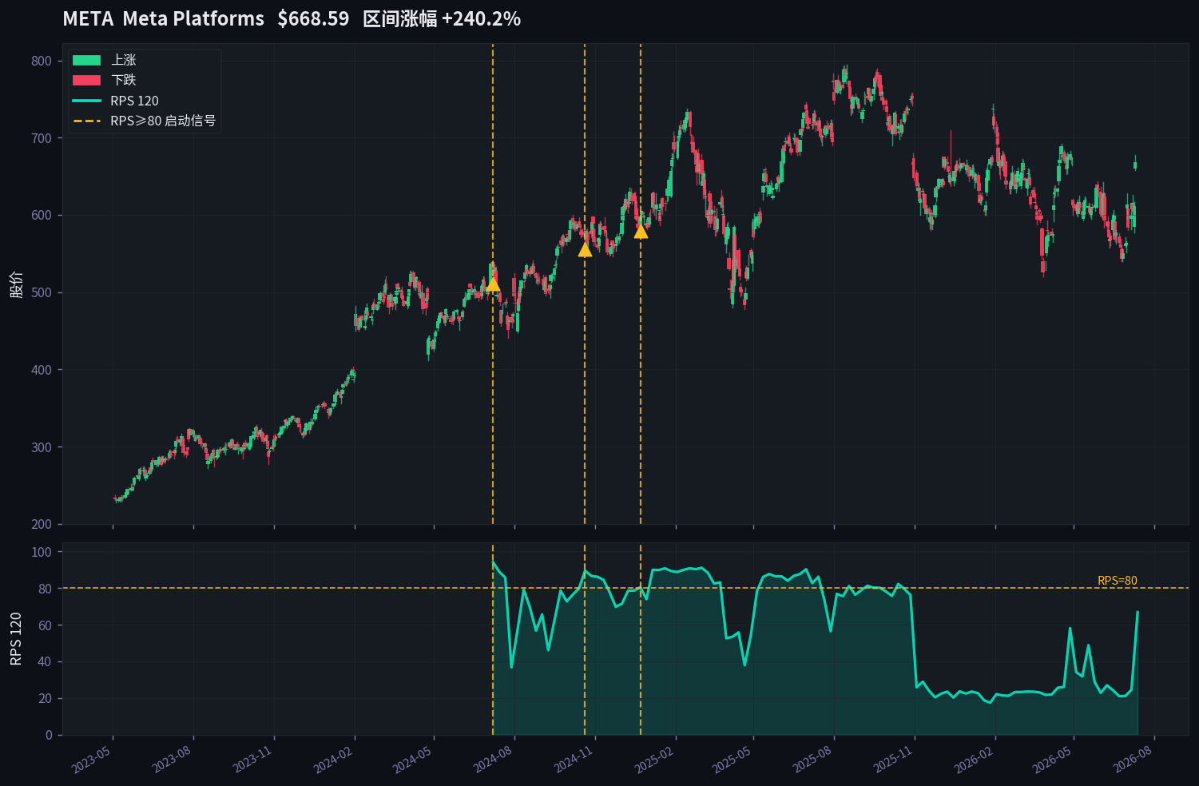Click the middle orange signal triangle near 555
Screen dimensions: 1199x786
[585, 249]
